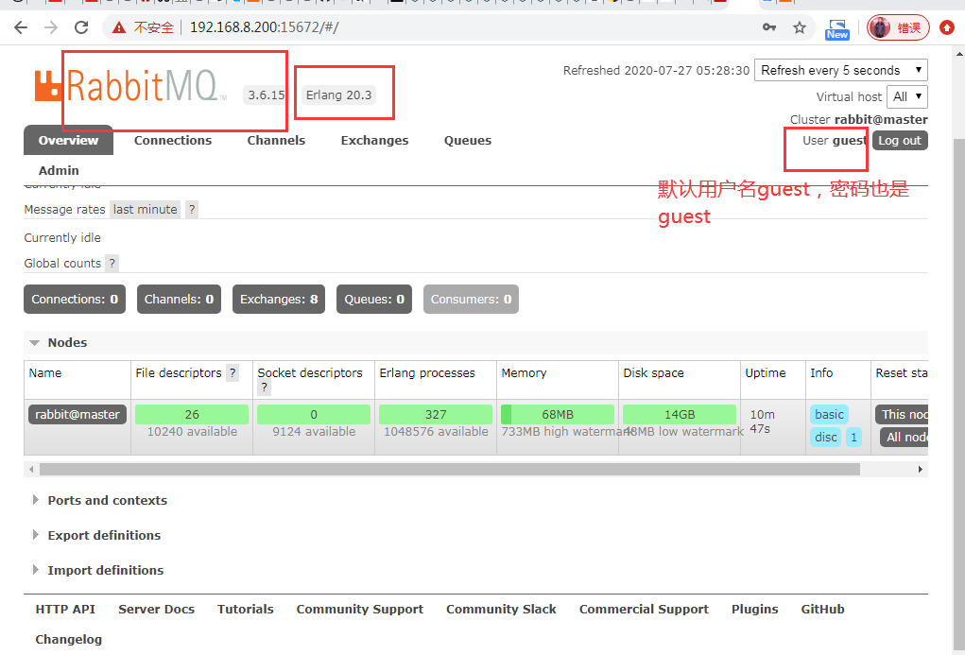Expand the 'Import definitions' section

click(x=105, y=570)
